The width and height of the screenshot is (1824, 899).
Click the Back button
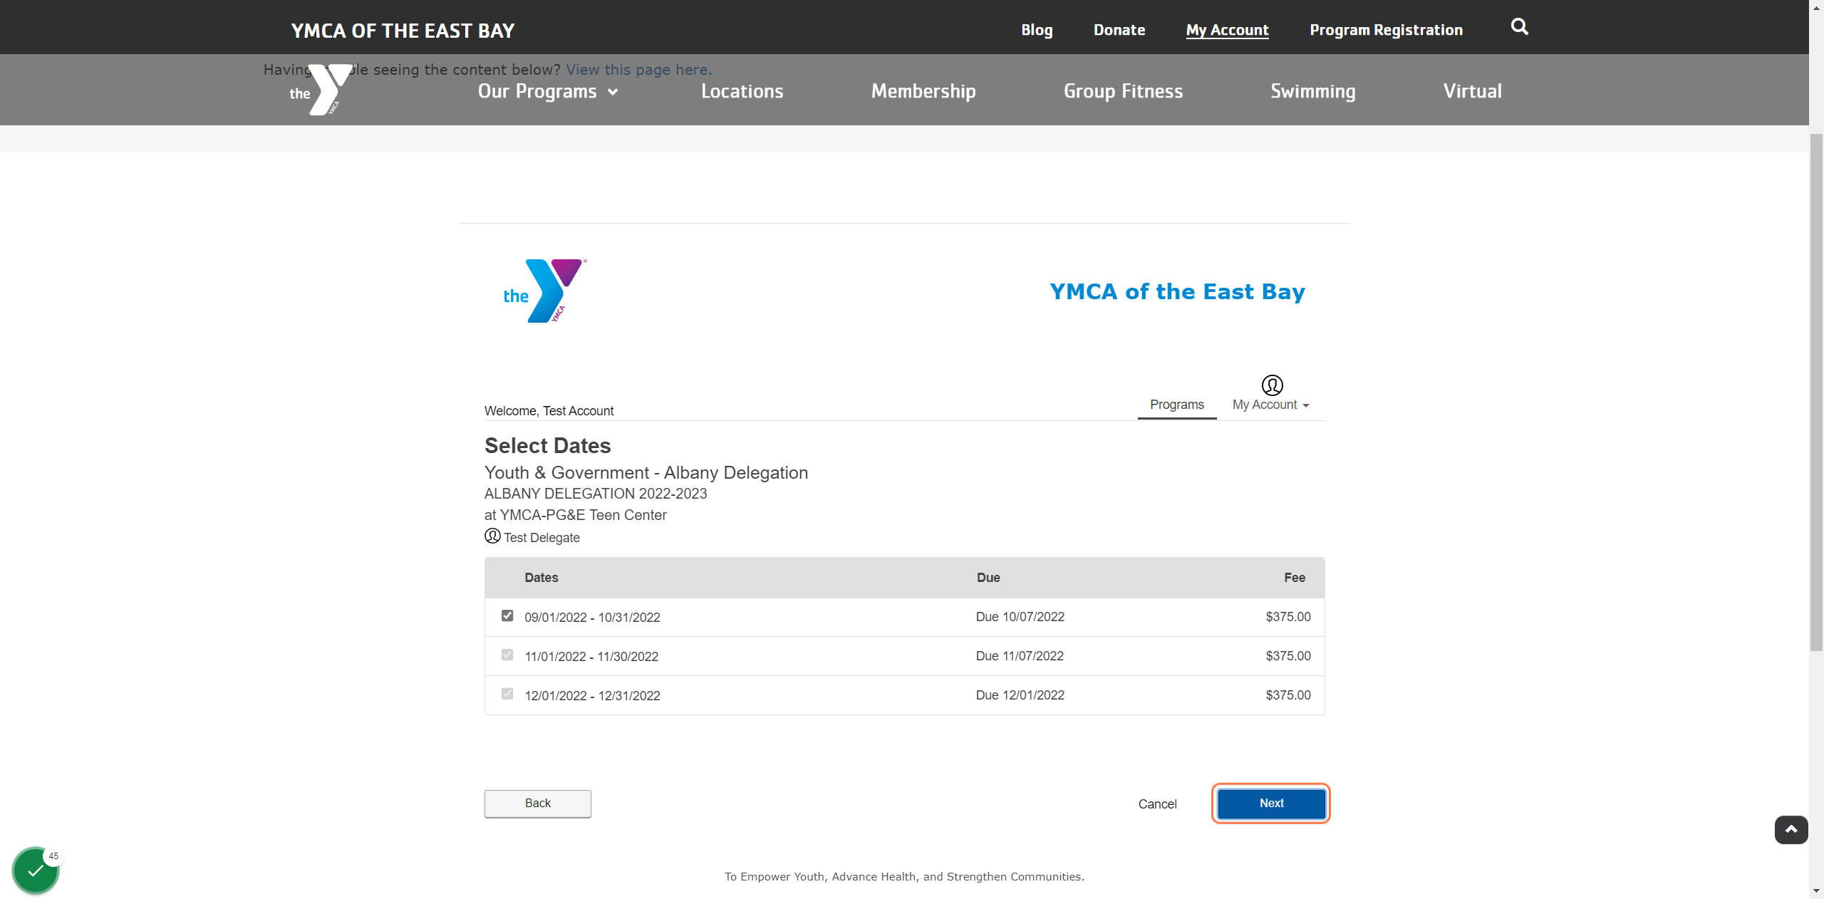coord(537,804)
